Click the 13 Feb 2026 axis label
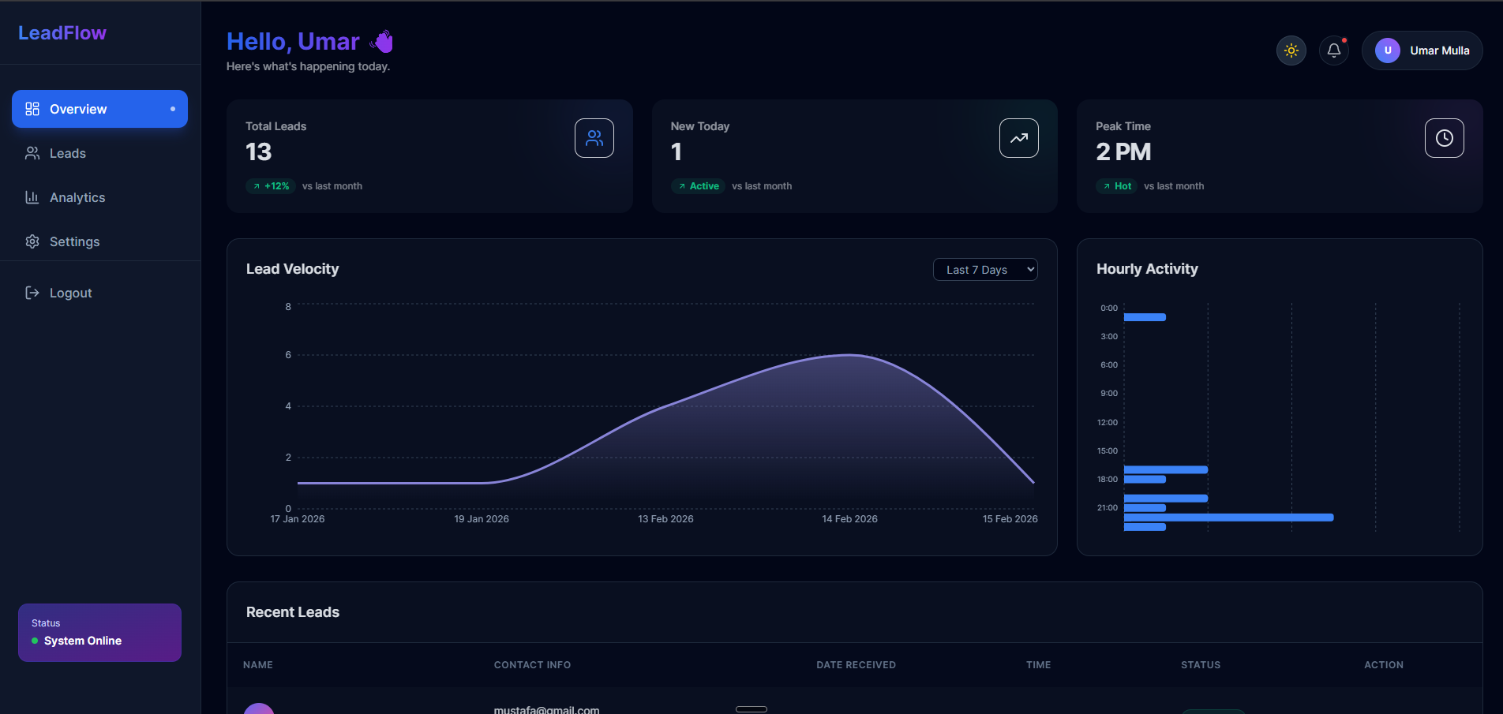The width and height of the screenshot is (1503, 714). click(x=665, y=519)
